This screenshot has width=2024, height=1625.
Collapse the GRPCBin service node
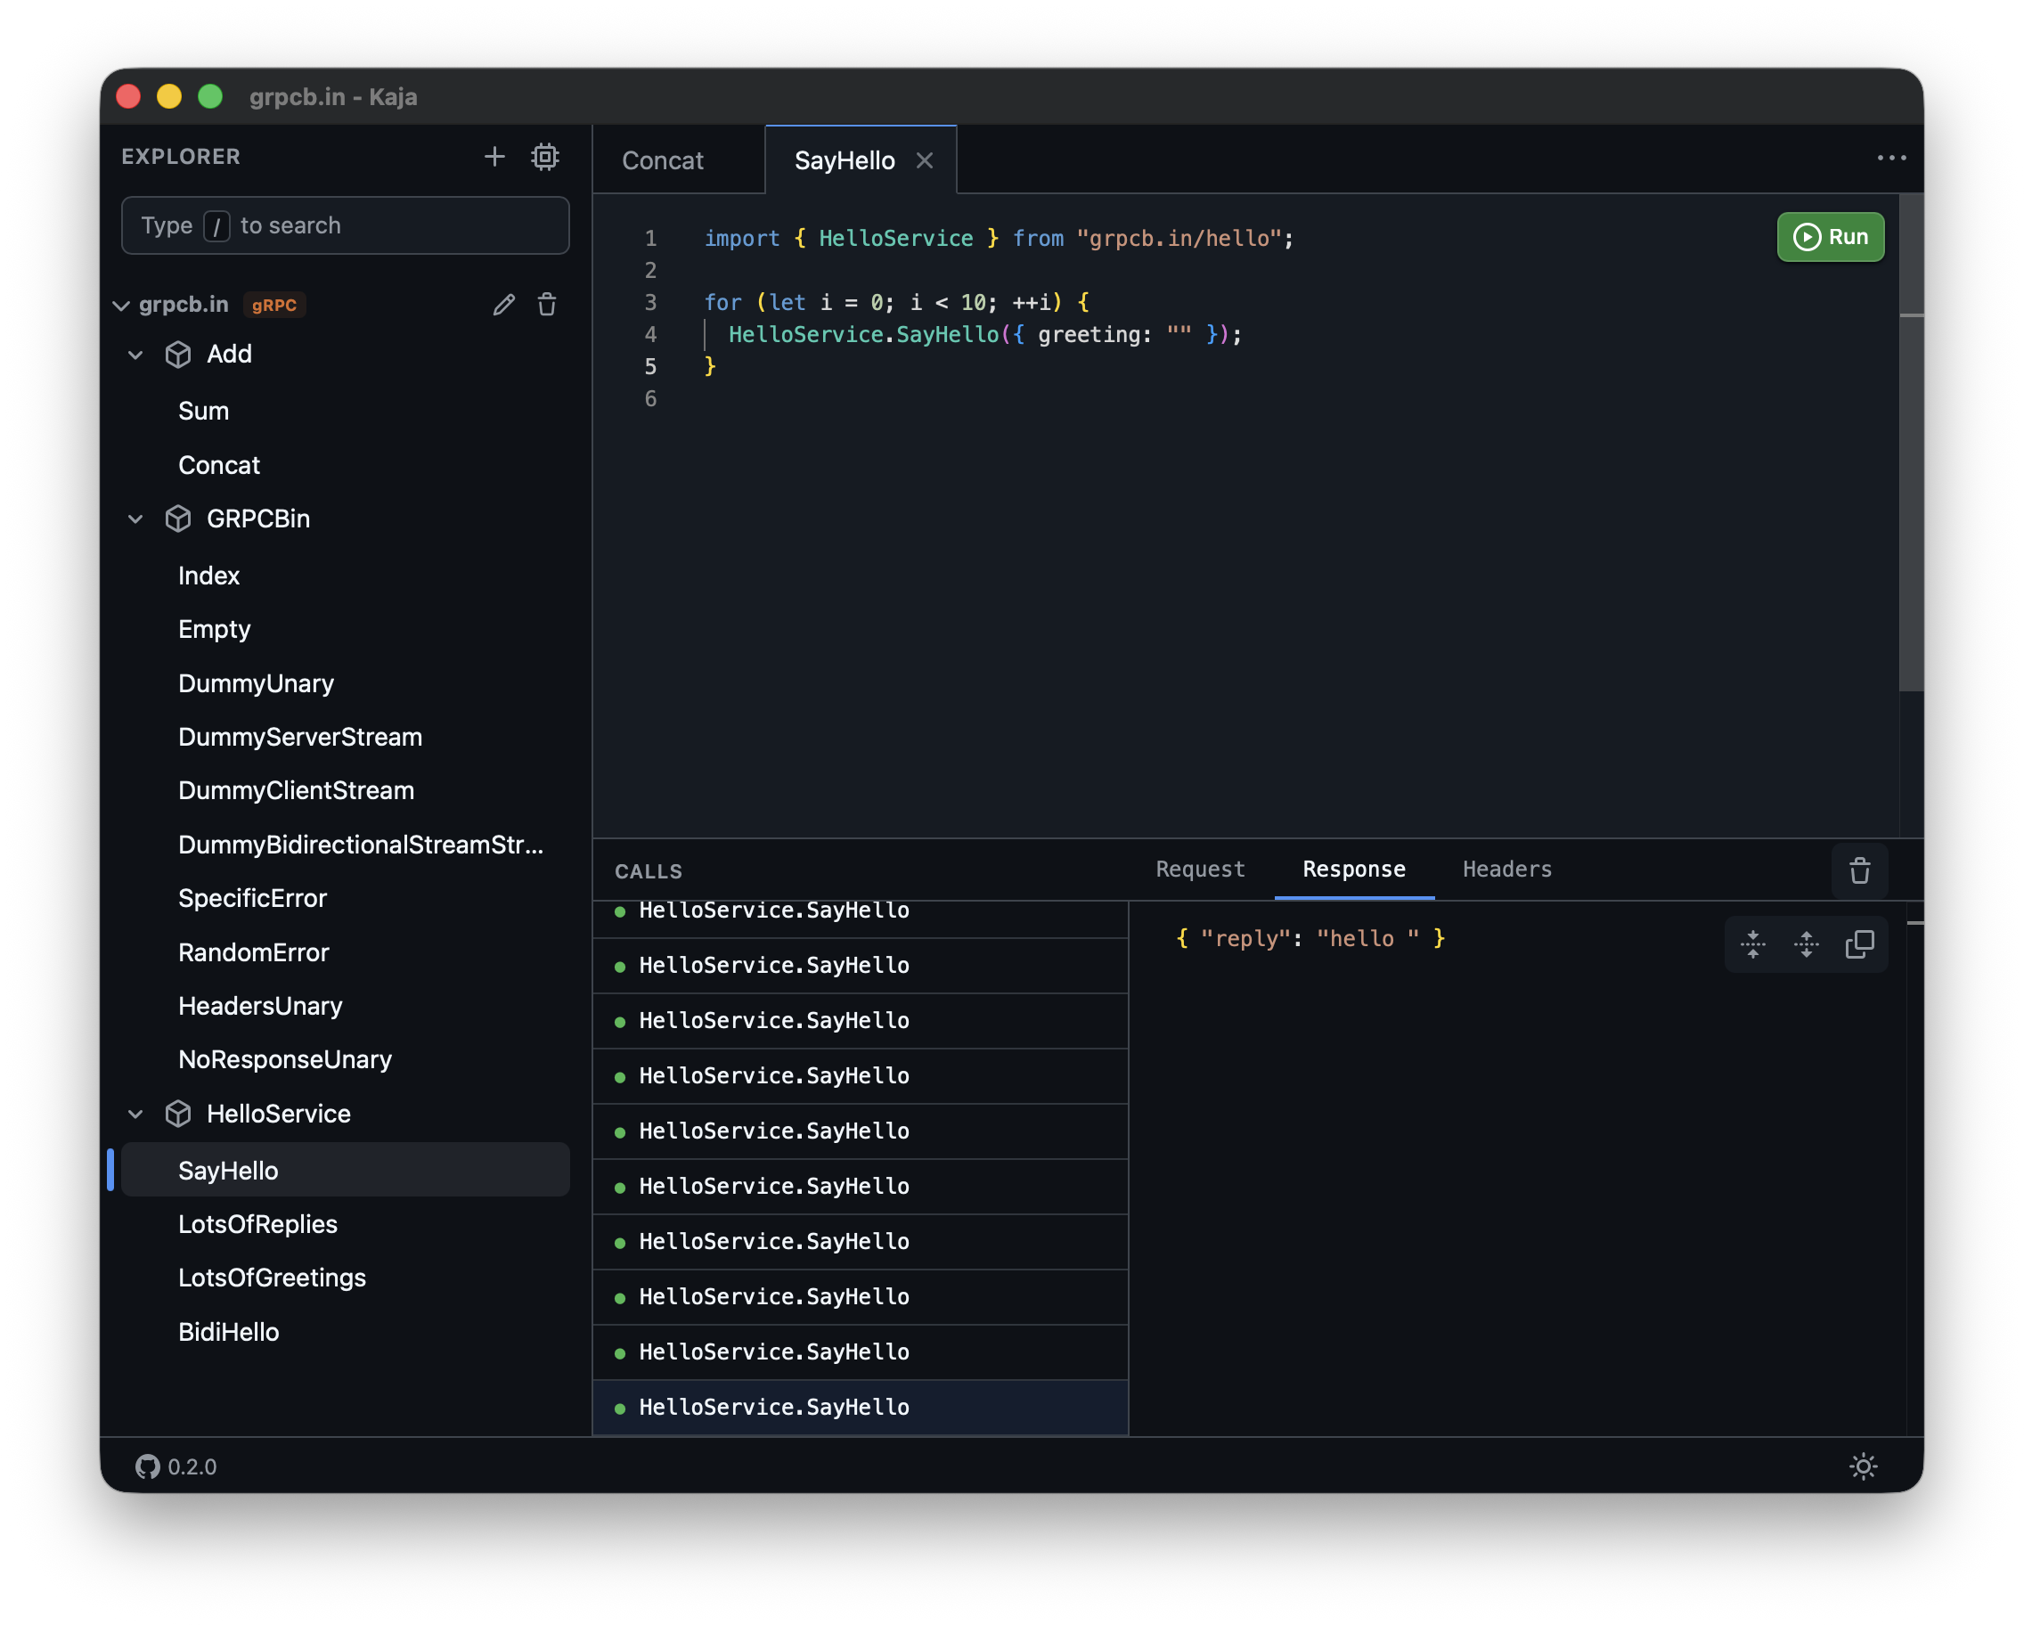click(x=136, y=519)
